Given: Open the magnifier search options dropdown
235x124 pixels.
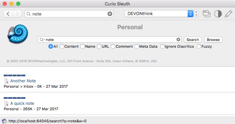Looking at the screenshot, I should pos(42,40).
